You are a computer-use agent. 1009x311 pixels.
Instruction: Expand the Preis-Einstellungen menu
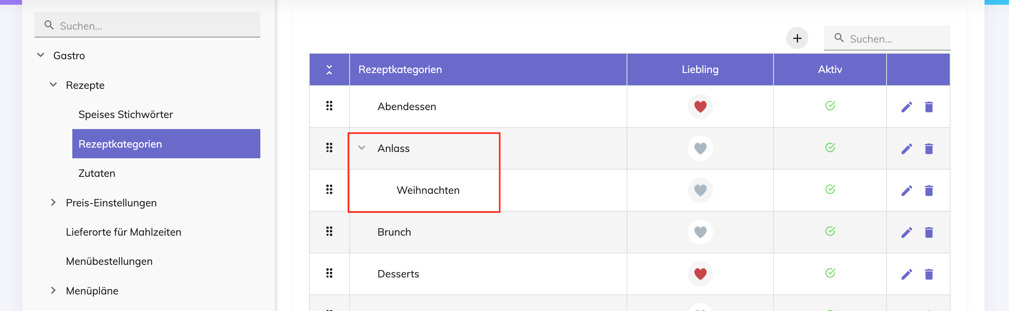point(53,202)
